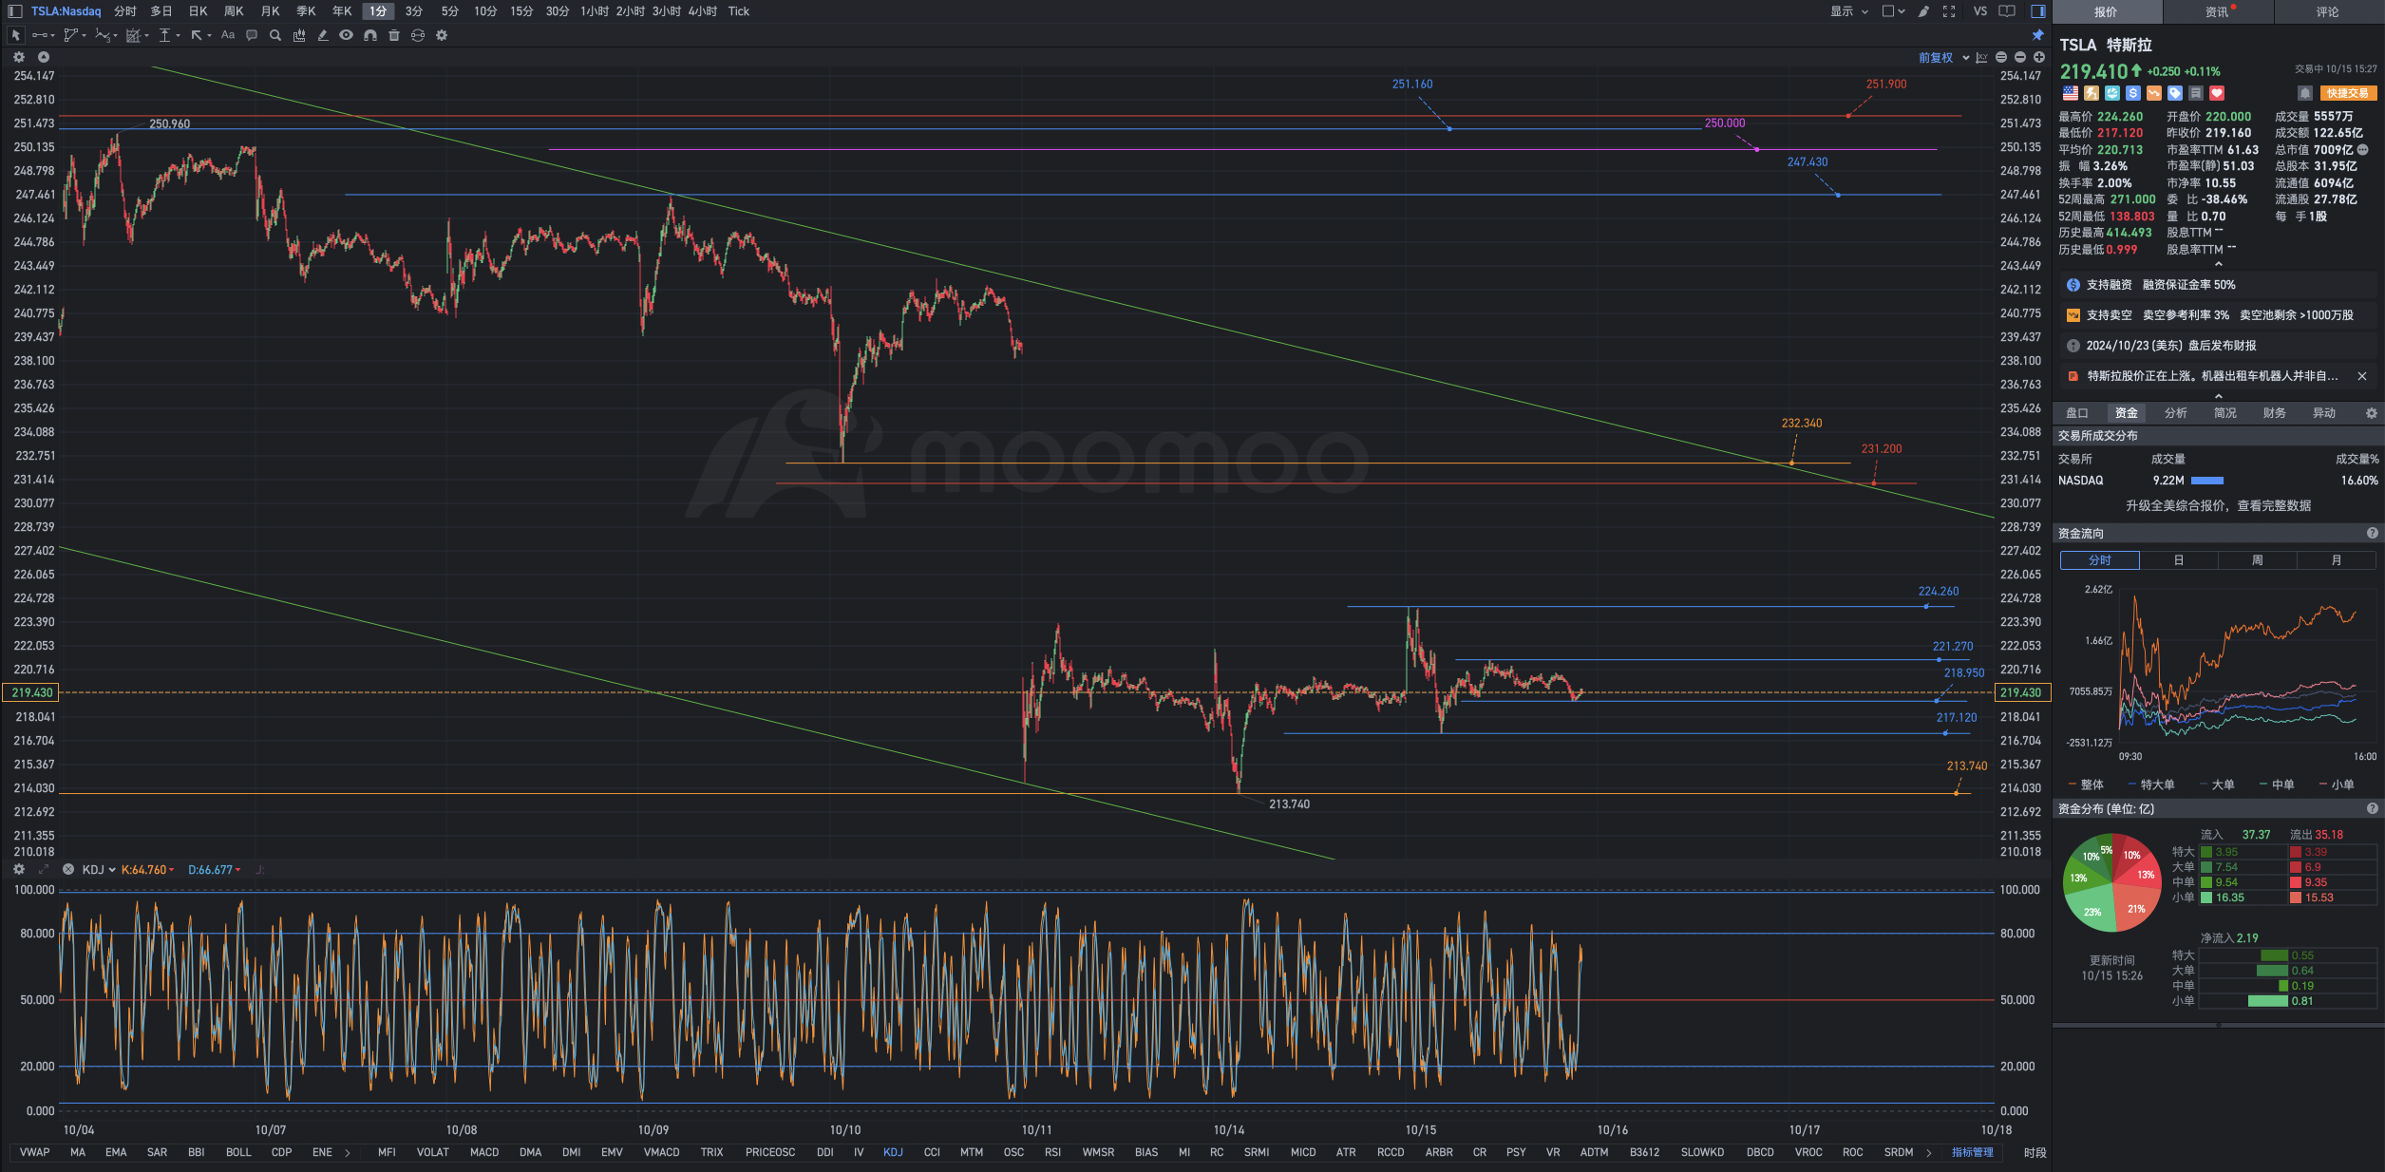Image resolution: width=2385 pixels, height=1172 pixels.
Task: Click the blue dollar badge icon
Action: point(2133,93)
